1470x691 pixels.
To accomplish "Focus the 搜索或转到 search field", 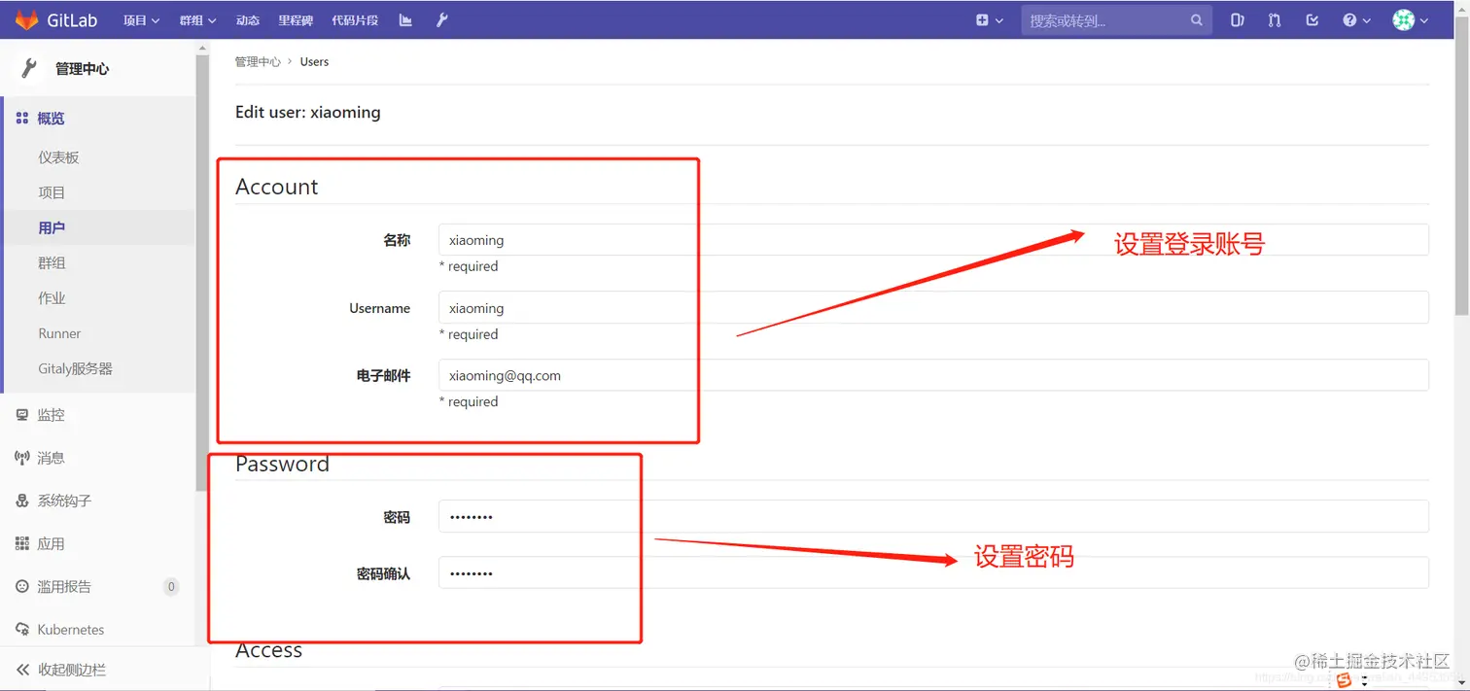I will [1116, 20].
